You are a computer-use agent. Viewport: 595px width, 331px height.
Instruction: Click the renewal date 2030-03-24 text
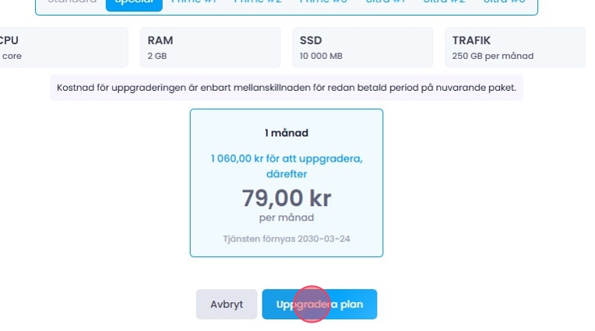(x=287, y=238)
